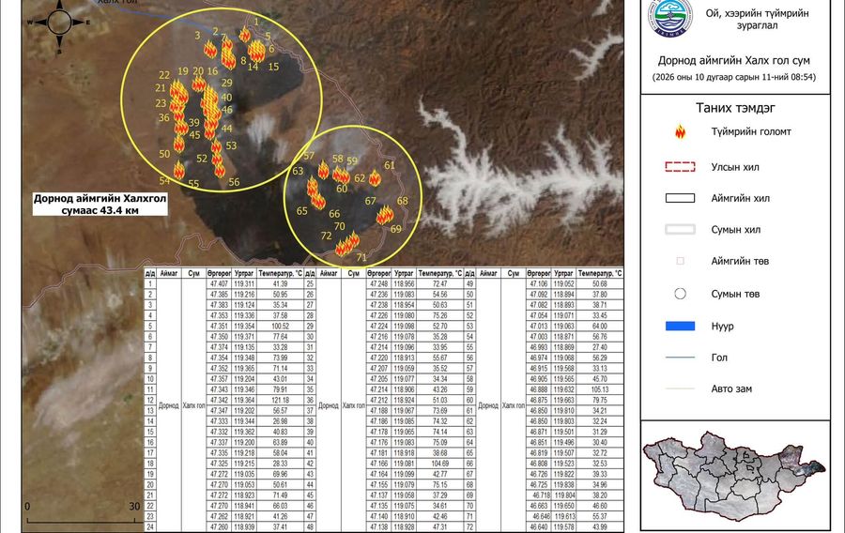Click the Дорнод аймгийн Халхгол сумаас 43.4 км label
Image resolution: width=845 pixels, height=533 pixels.
[x=100, y=204]
